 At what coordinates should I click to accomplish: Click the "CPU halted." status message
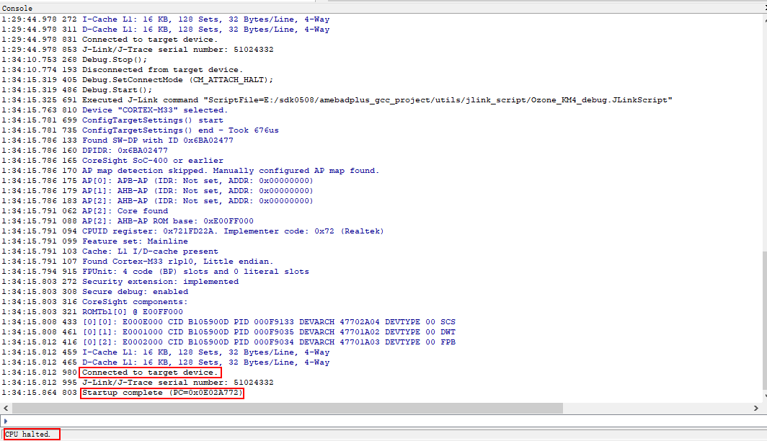29,434
